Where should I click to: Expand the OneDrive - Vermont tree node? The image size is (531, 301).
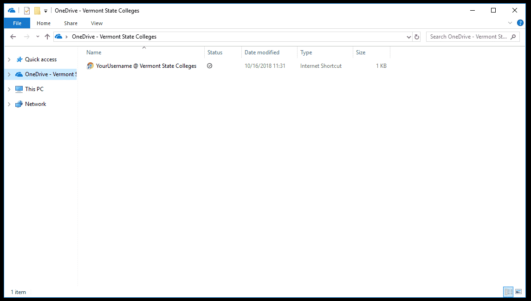pos(9,74)
